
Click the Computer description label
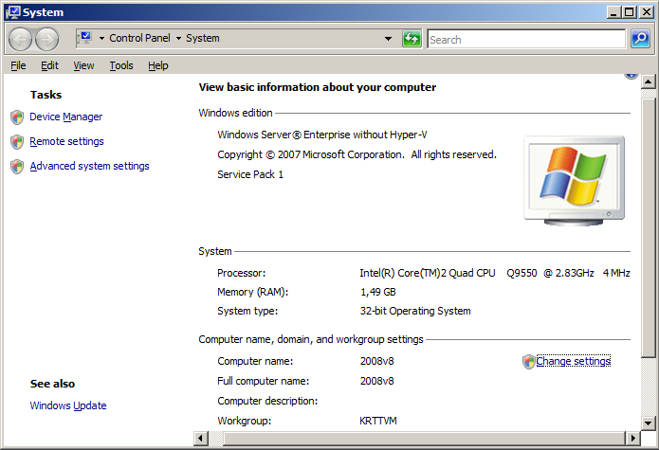(267, 401)
